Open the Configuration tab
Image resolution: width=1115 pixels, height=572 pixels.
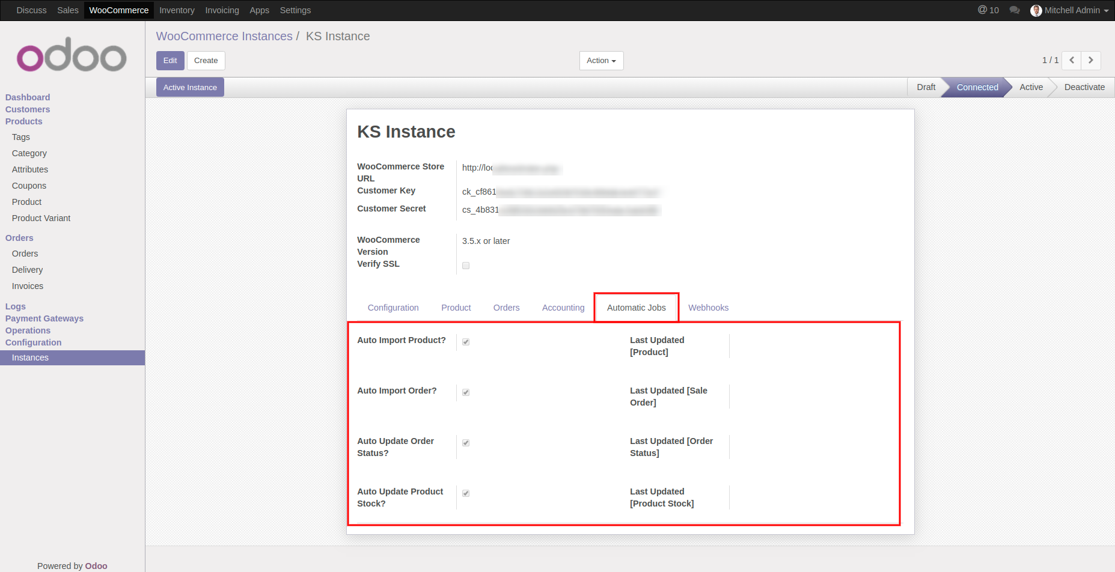pos(393,308)
